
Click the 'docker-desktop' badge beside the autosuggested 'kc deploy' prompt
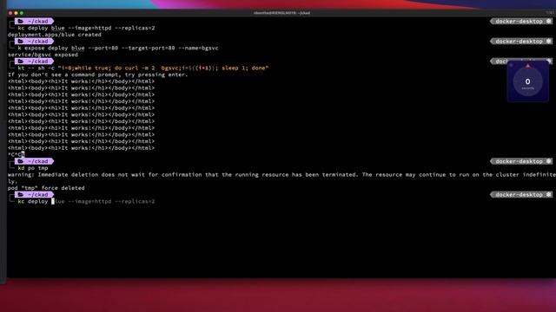(x=521, y=195)
